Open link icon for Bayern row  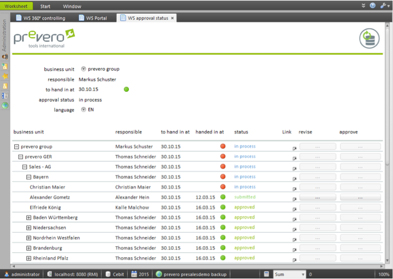(294, 179)
